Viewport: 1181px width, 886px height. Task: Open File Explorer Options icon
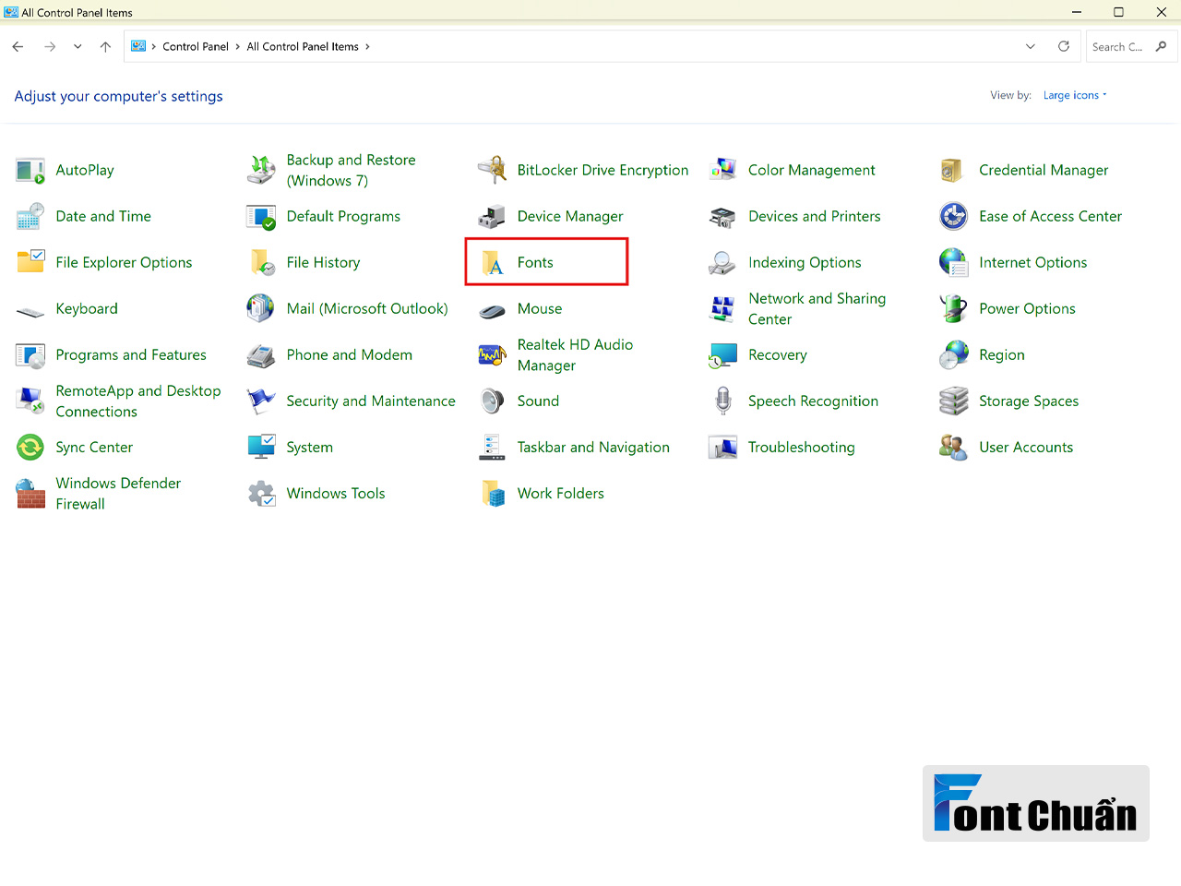(x=30, y=262)
